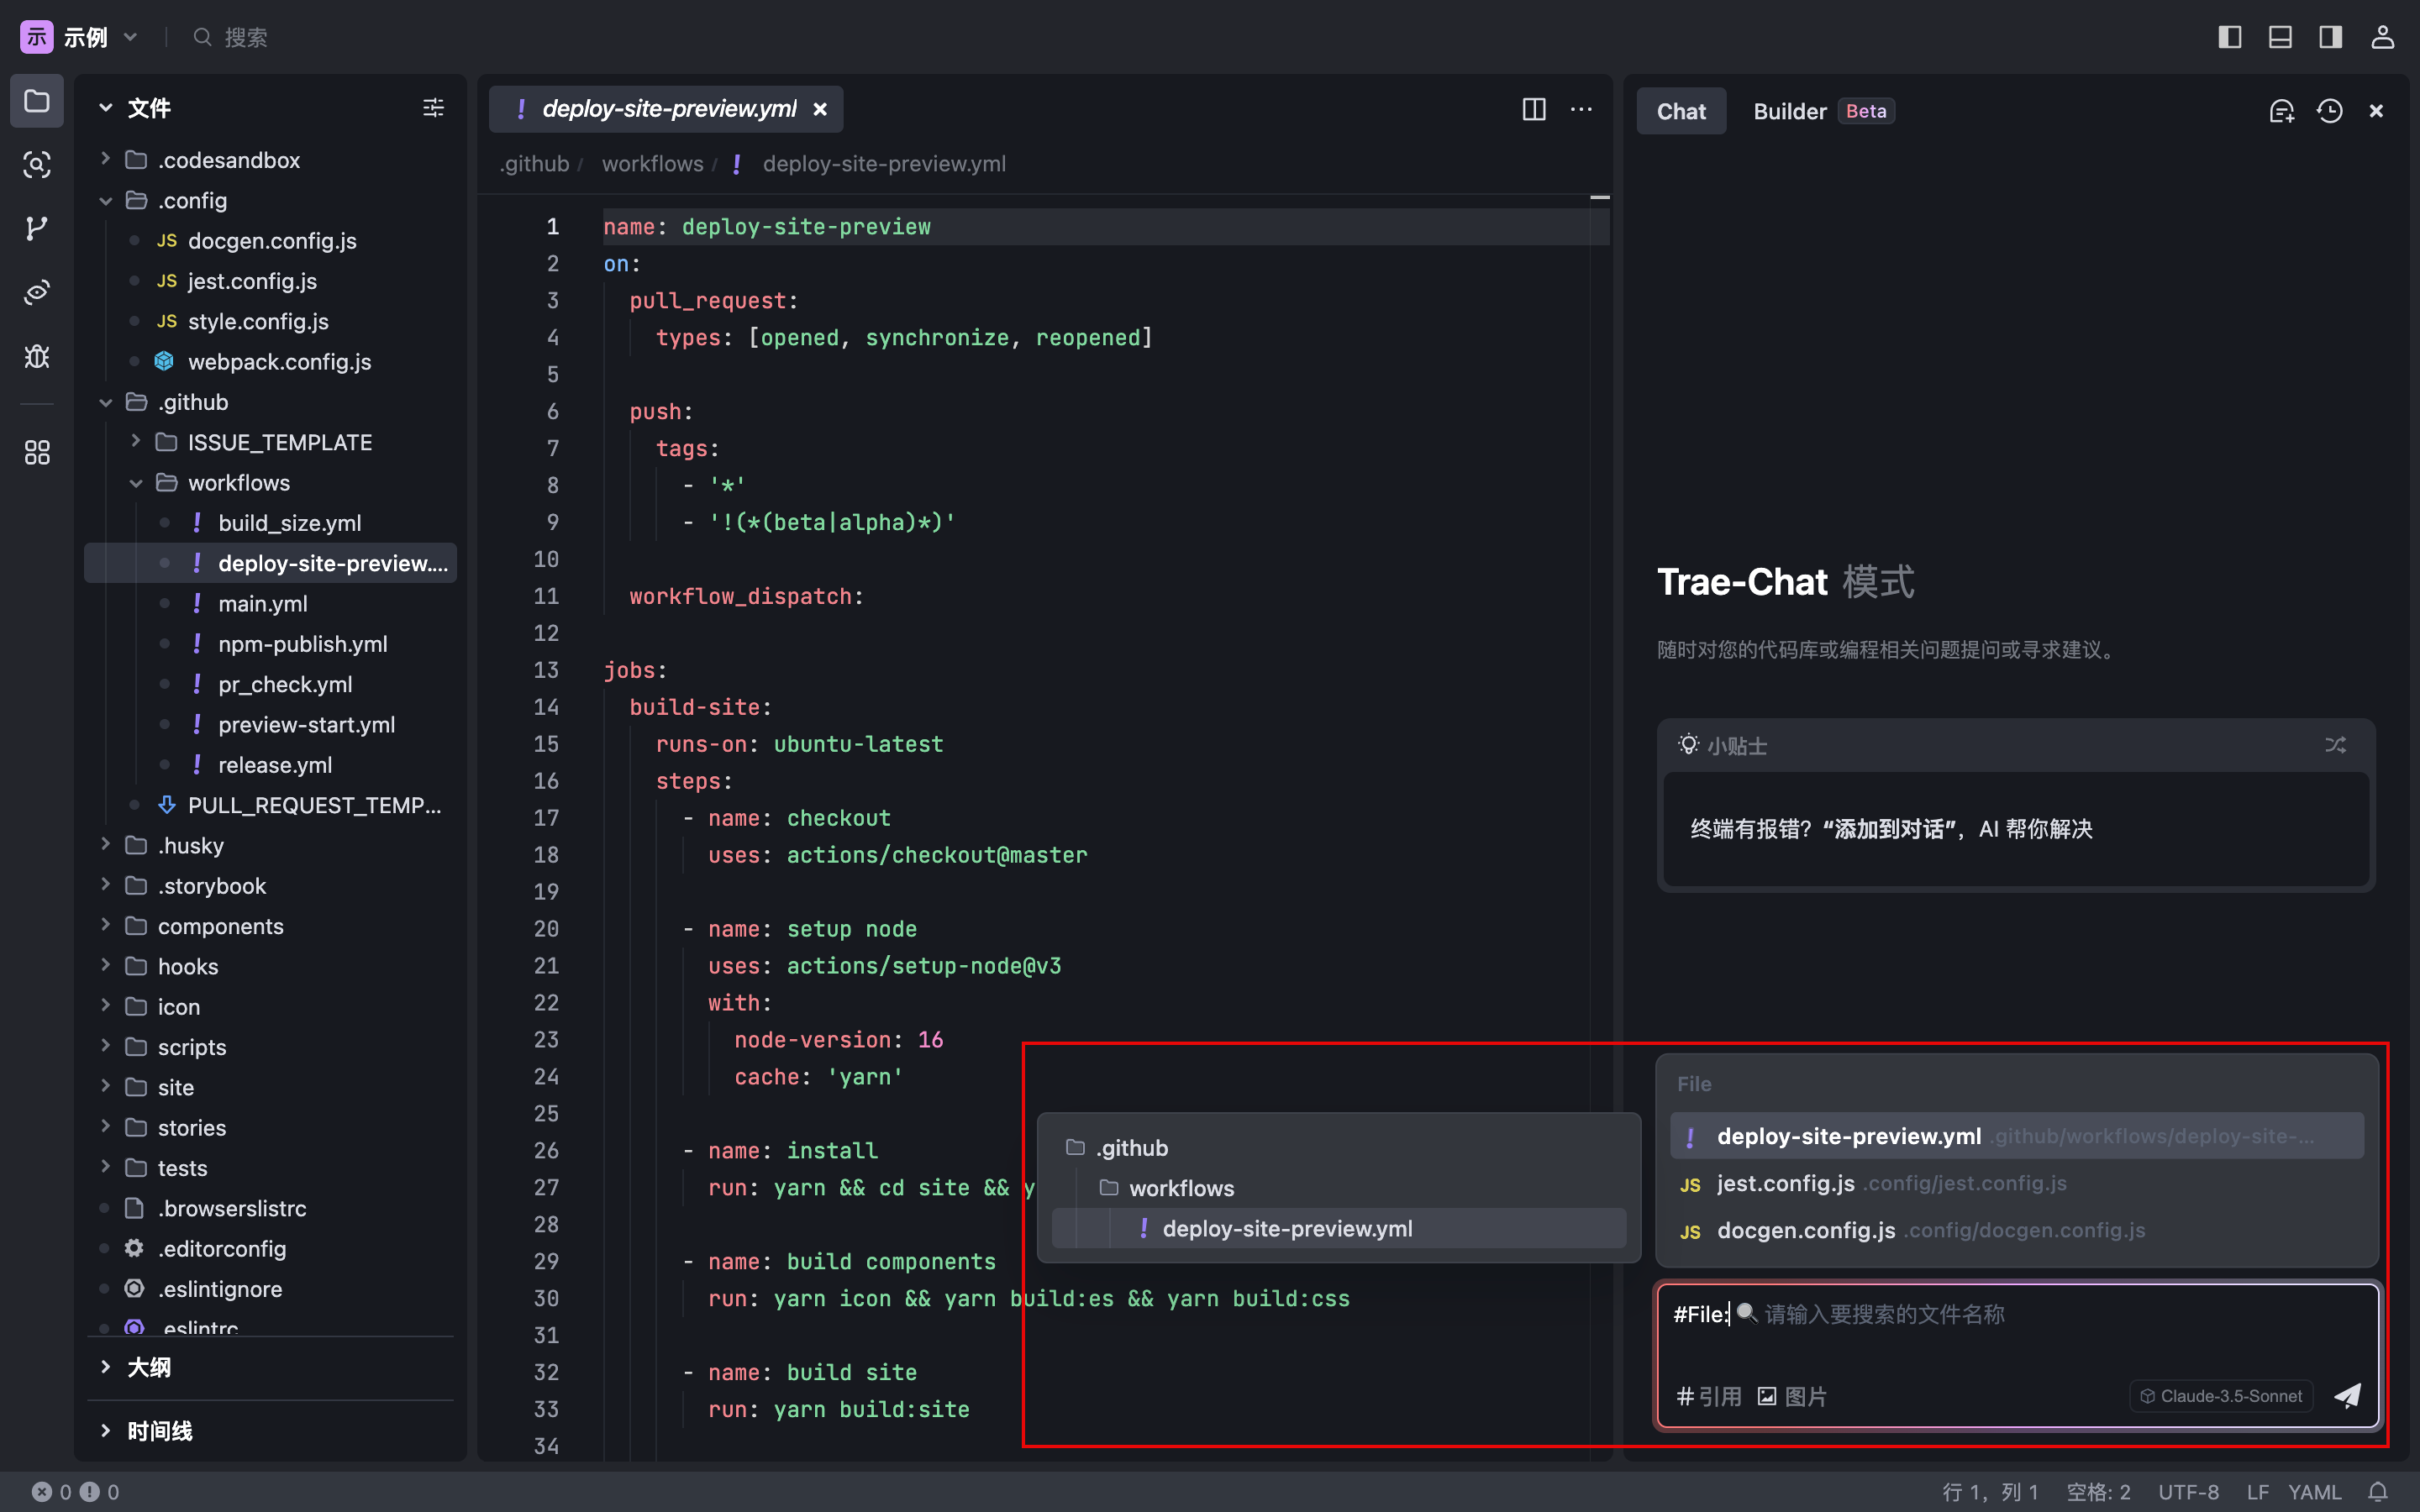Click the 图片 image button
Image resolution: width=2420 pixels, height=1512 pixels.
pyautogui.click(x=1792, y=1396)
